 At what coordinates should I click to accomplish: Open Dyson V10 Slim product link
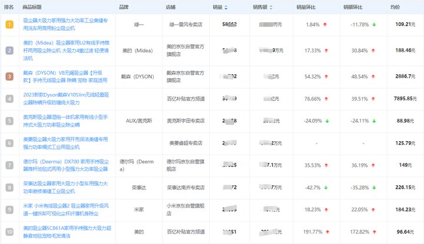pyautogui.click(x=66, y=99)
